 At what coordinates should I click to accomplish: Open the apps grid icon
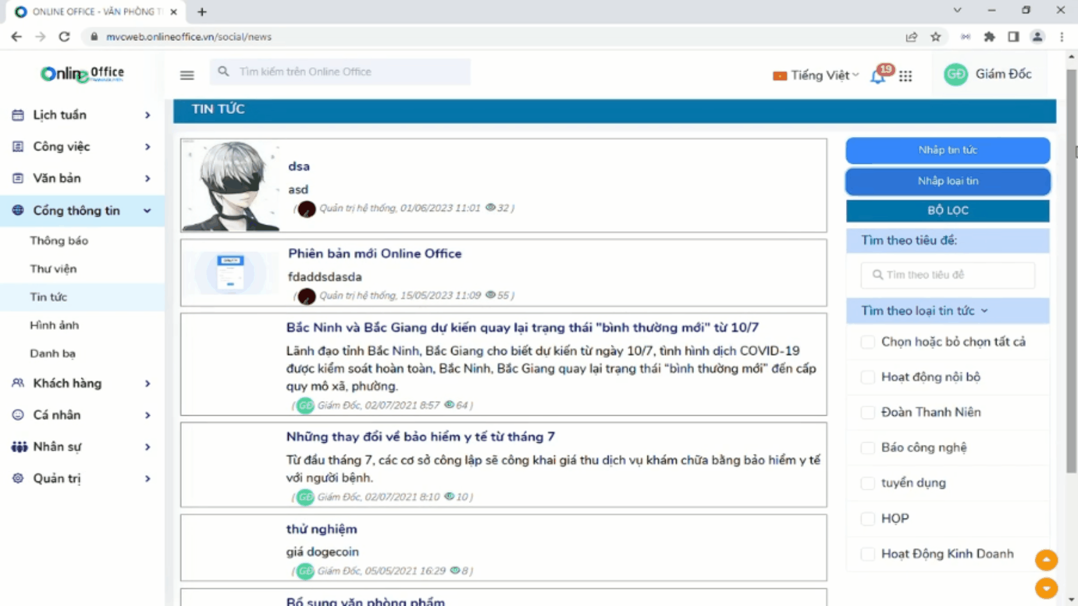[x=905, y=76]
